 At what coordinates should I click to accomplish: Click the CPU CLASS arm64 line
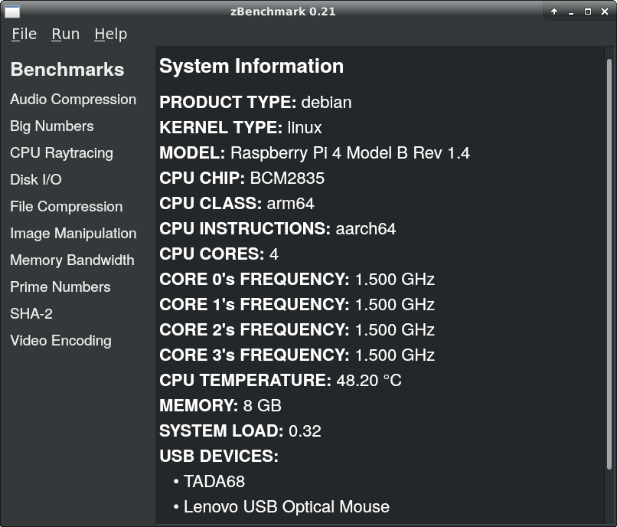tap(237, 203)
